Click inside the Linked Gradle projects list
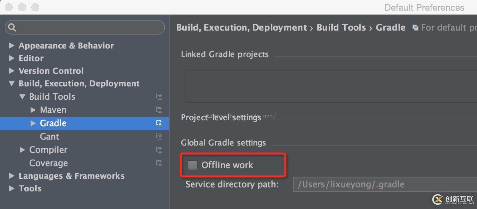Screen dimensions: 477x209 (x=331, y=86)
